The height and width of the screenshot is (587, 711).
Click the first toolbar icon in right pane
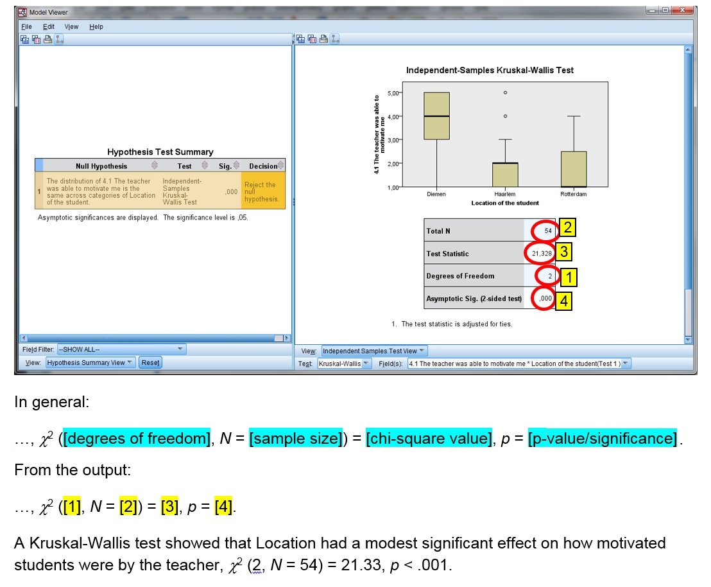(x=302, y=39)
